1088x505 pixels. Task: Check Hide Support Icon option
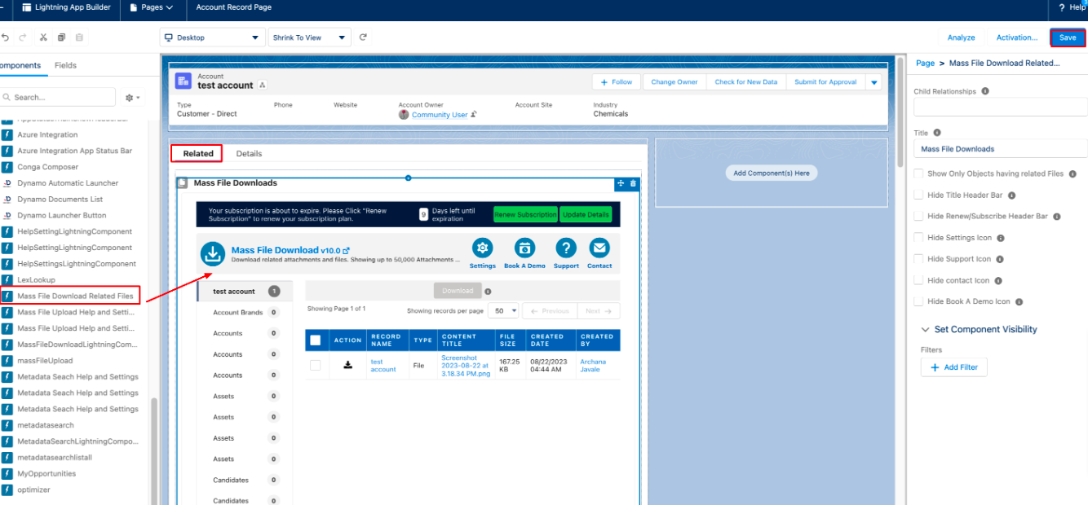[x=919, y=259]
